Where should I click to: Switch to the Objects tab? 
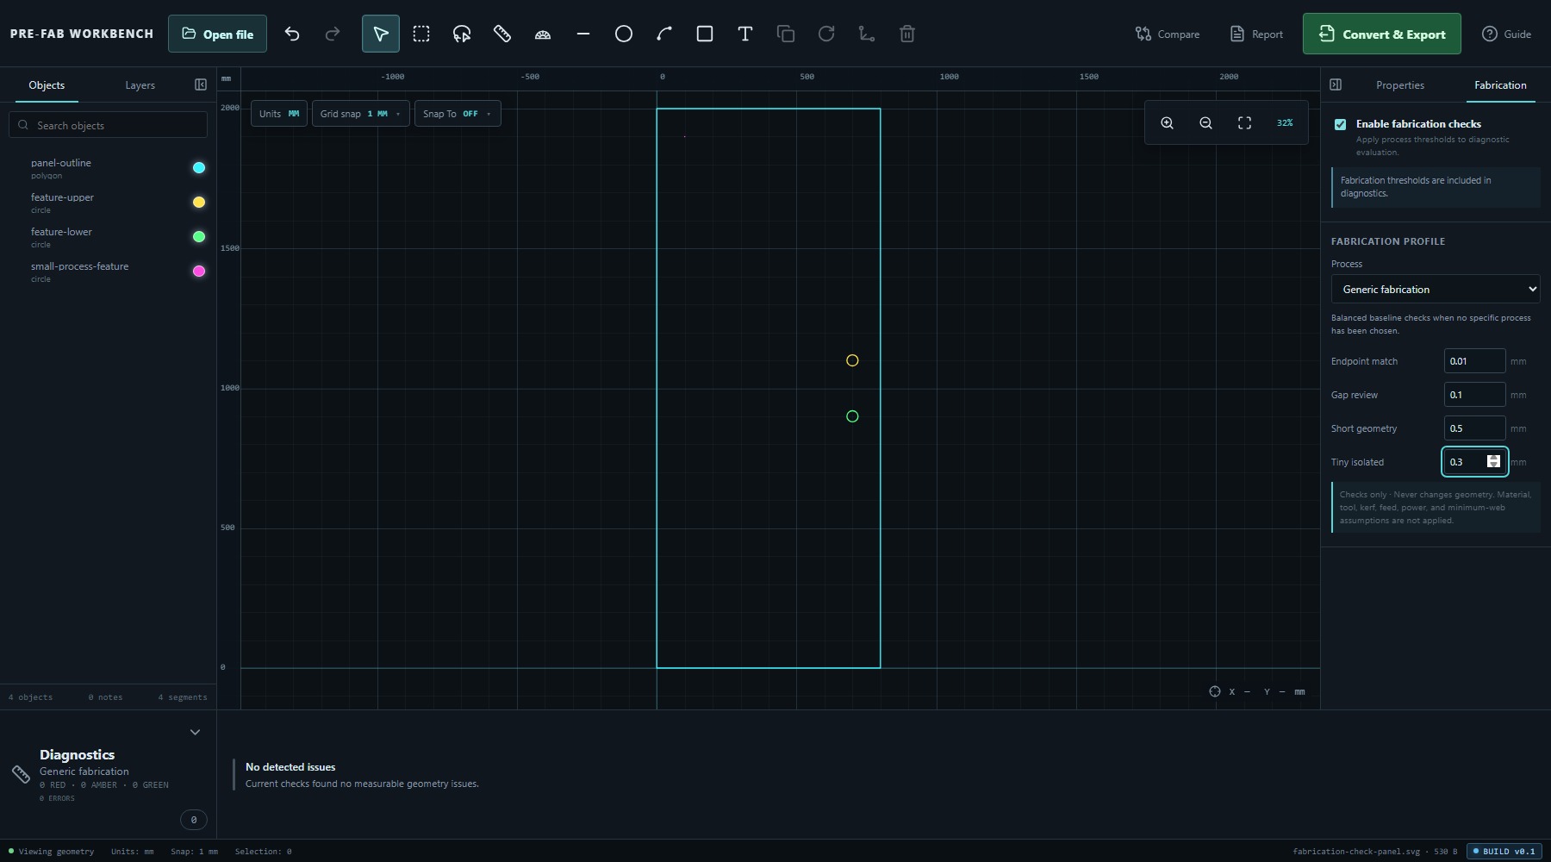point(47,85)
